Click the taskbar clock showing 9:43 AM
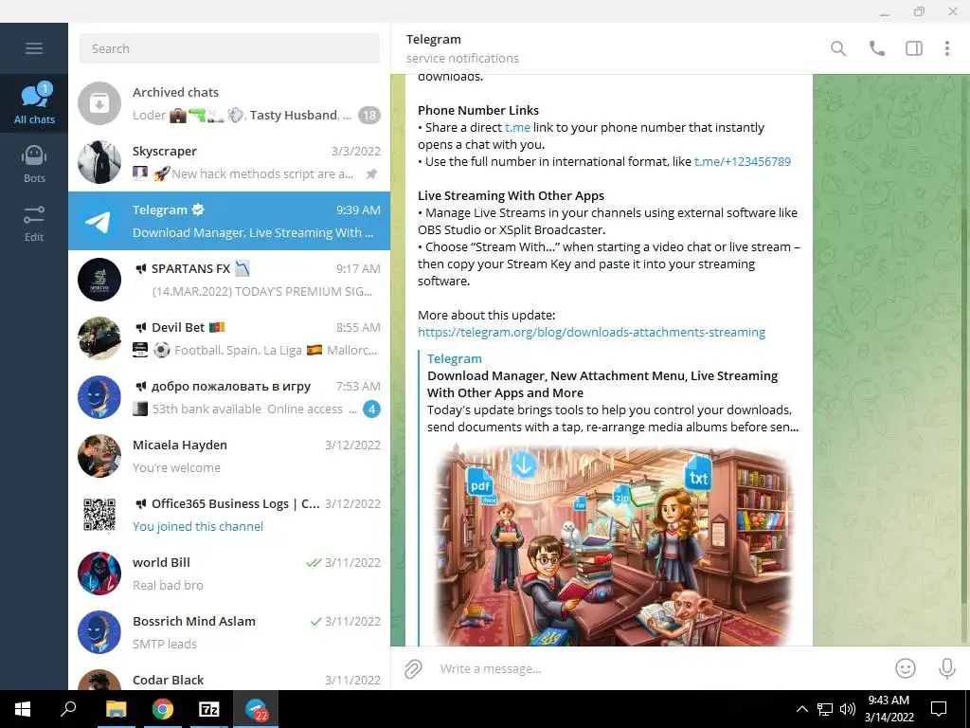This screenshot has width=970, height=728. point(889,709)
